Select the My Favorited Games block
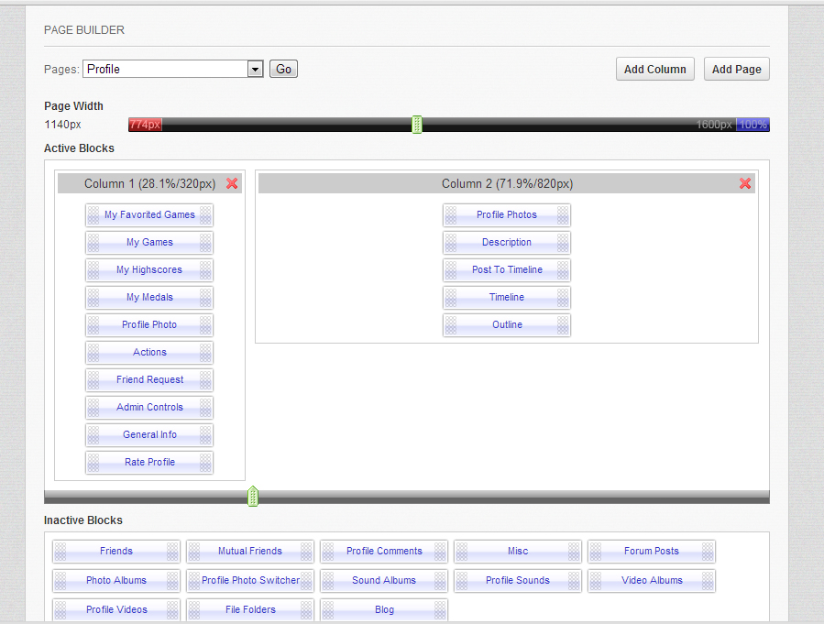 point(149,214)
